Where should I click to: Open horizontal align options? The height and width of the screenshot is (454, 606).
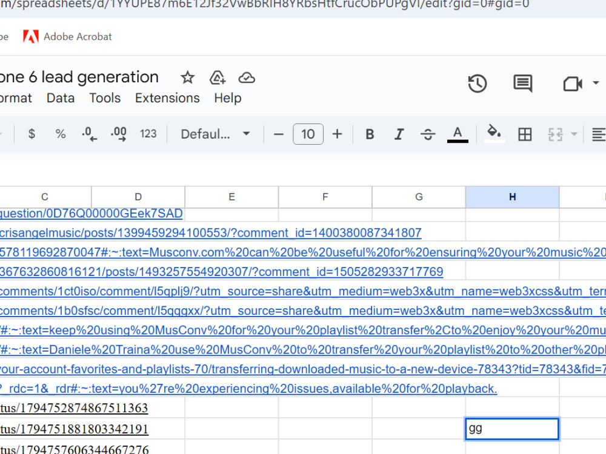pos(599,134)
